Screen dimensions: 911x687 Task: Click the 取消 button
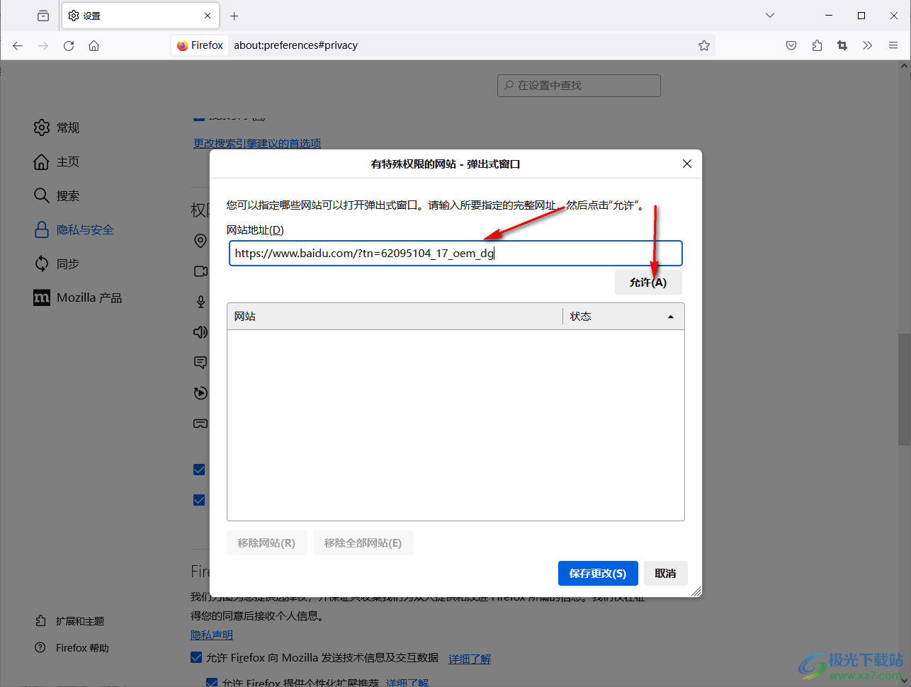click(666, 574)
